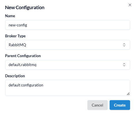Viewport: 135px width, 114px height.
Task: Click the Name field label
Action: (10, 16)
